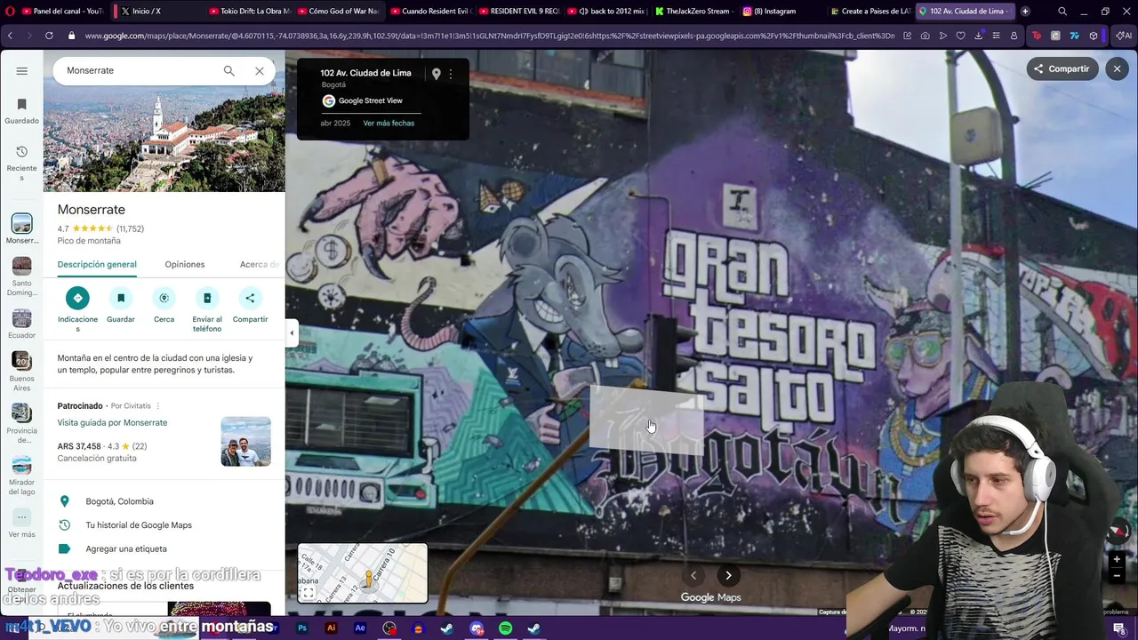
Task: Select Mirador del lago recent item
Action: [x=21, y=476]
